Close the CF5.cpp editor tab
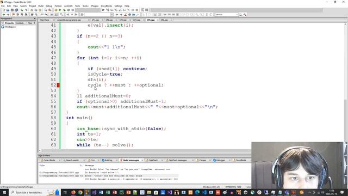The height and width of the screenshot is (196, 348). 158,20
